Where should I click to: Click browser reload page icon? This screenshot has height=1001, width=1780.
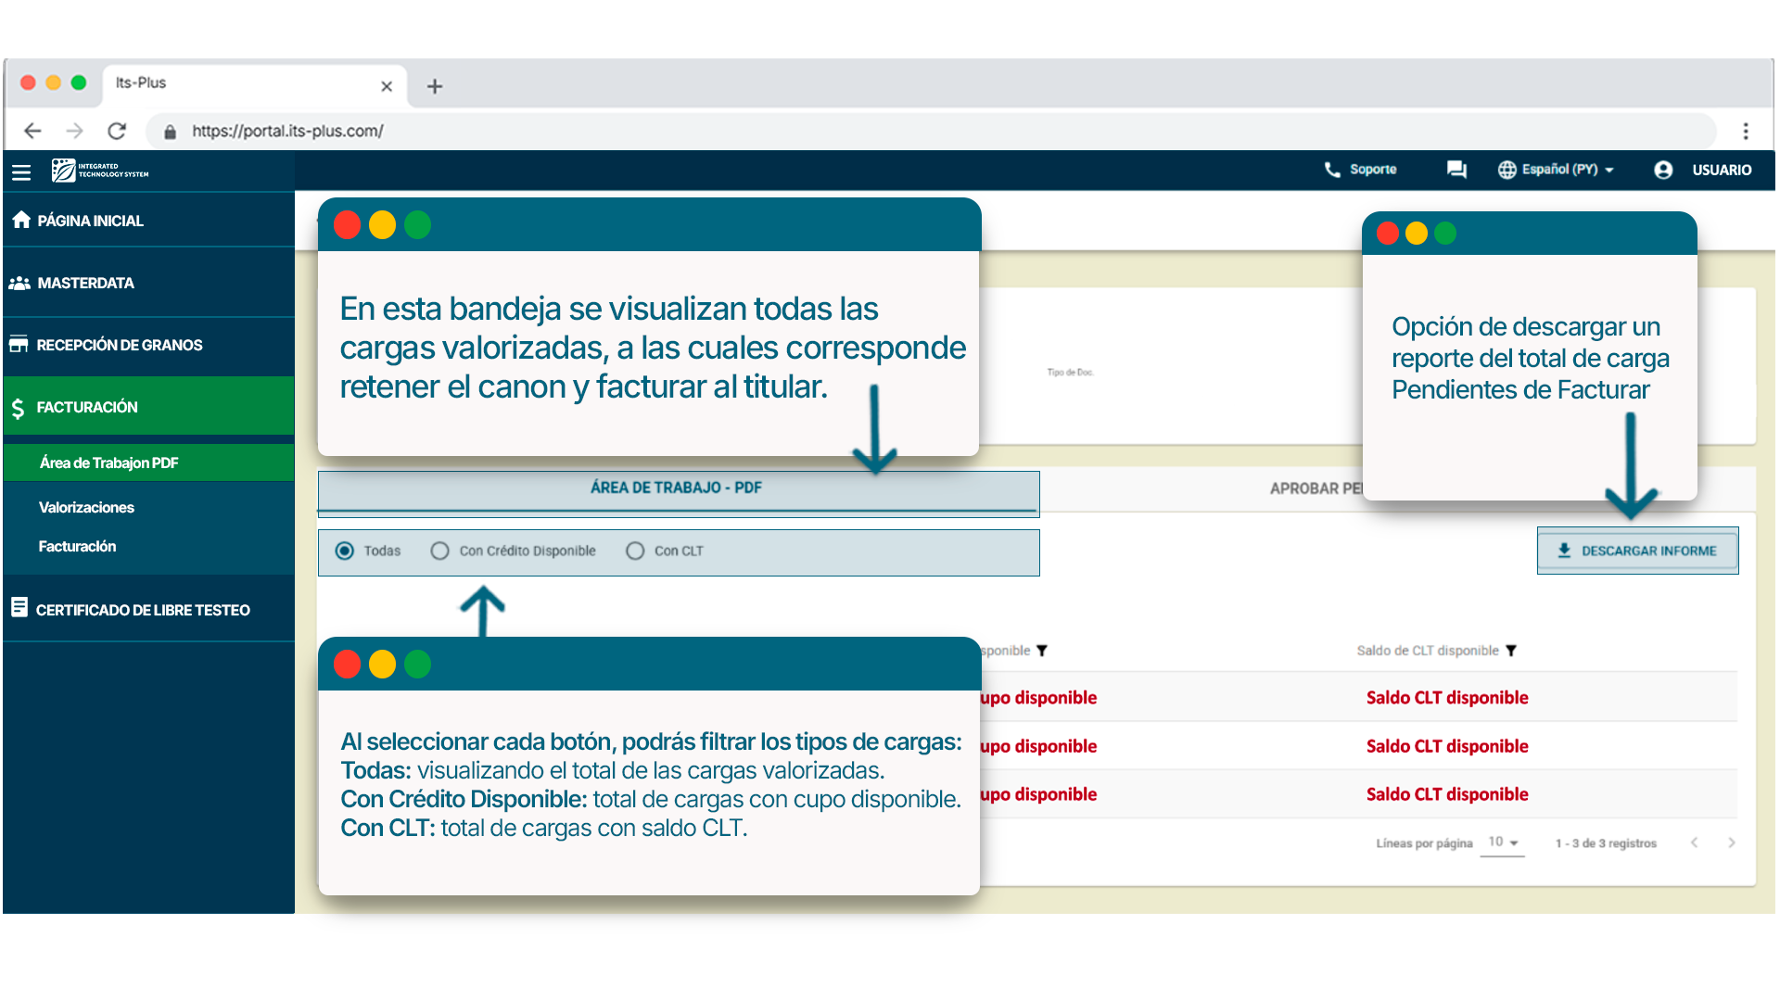[117, 131]
